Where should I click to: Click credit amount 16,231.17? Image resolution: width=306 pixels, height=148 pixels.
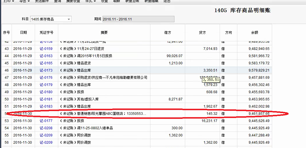point(210,121)
